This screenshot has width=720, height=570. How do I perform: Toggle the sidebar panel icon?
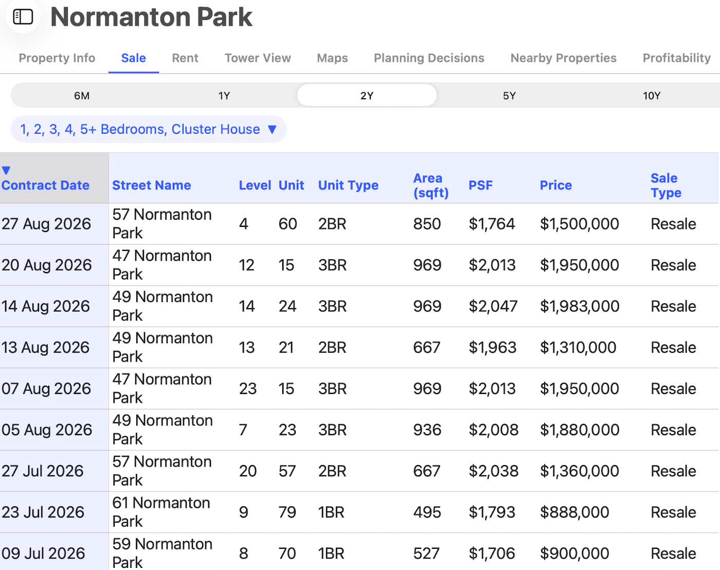23,17
